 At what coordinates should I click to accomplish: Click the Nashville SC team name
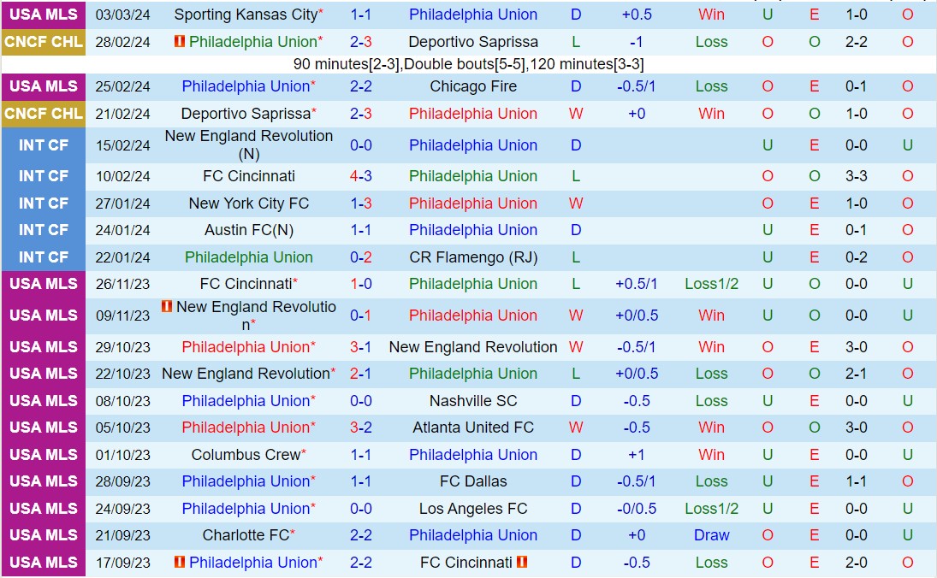[473, 401]
